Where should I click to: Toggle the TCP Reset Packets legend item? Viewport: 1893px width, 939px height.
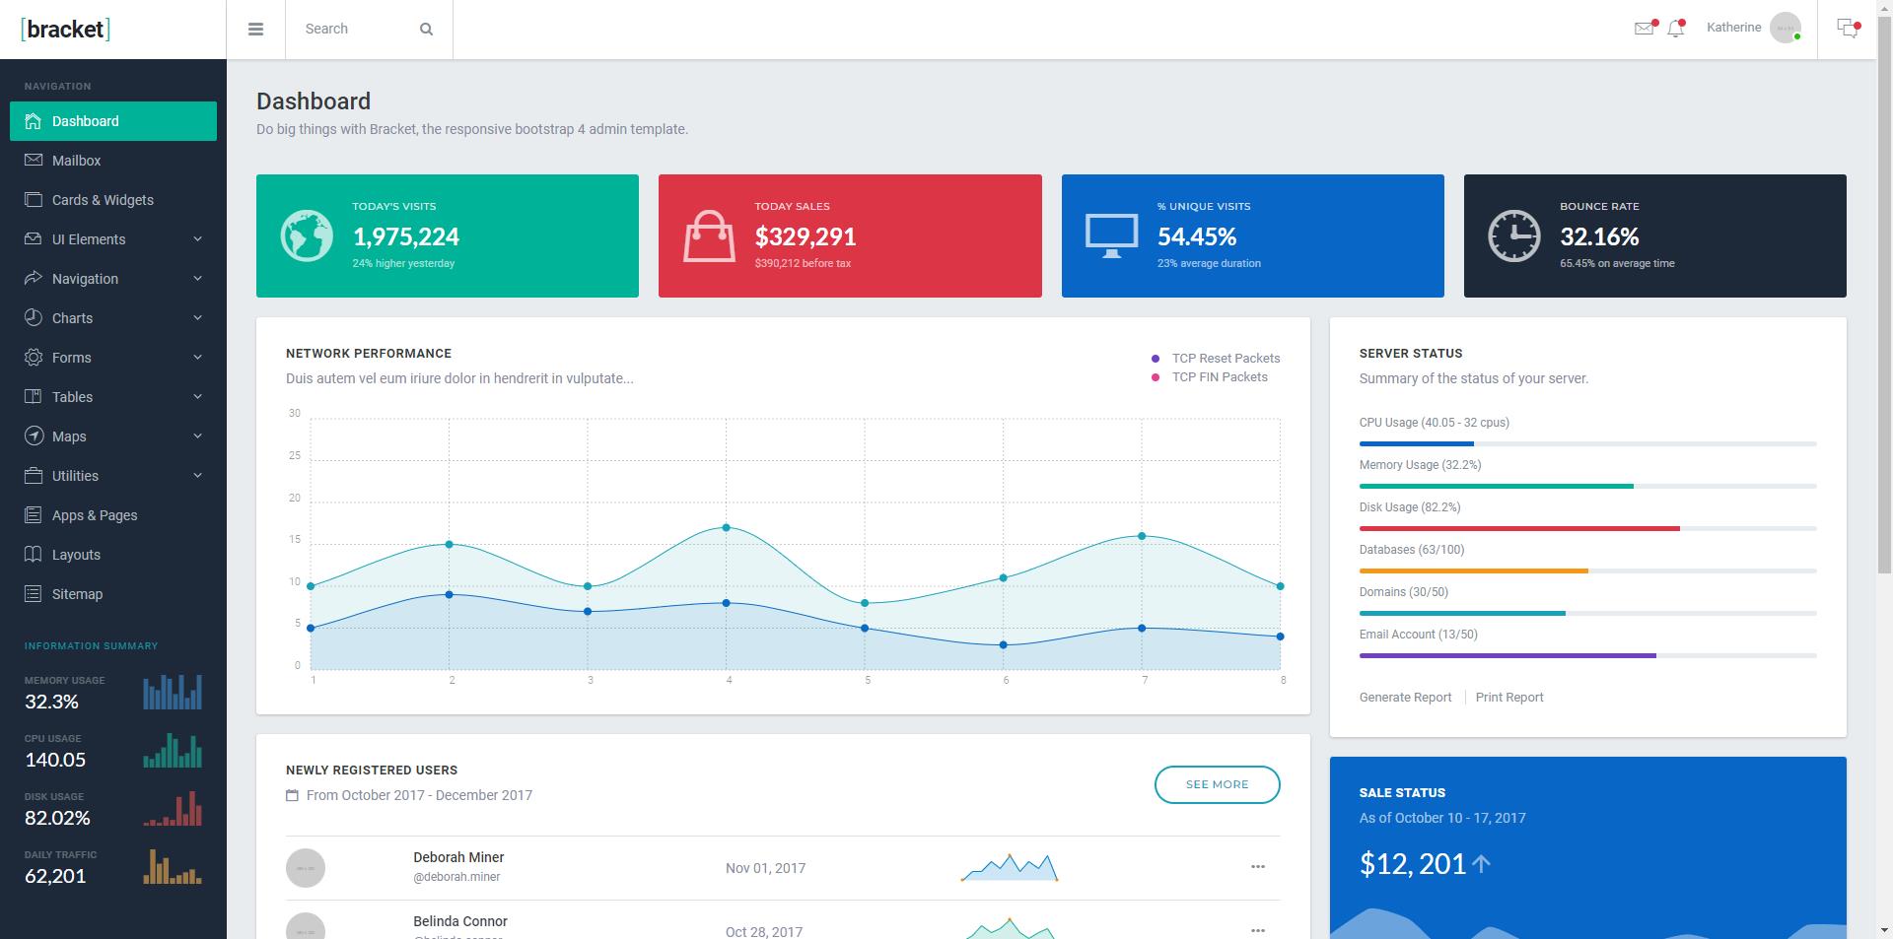tap(1216, 359)
